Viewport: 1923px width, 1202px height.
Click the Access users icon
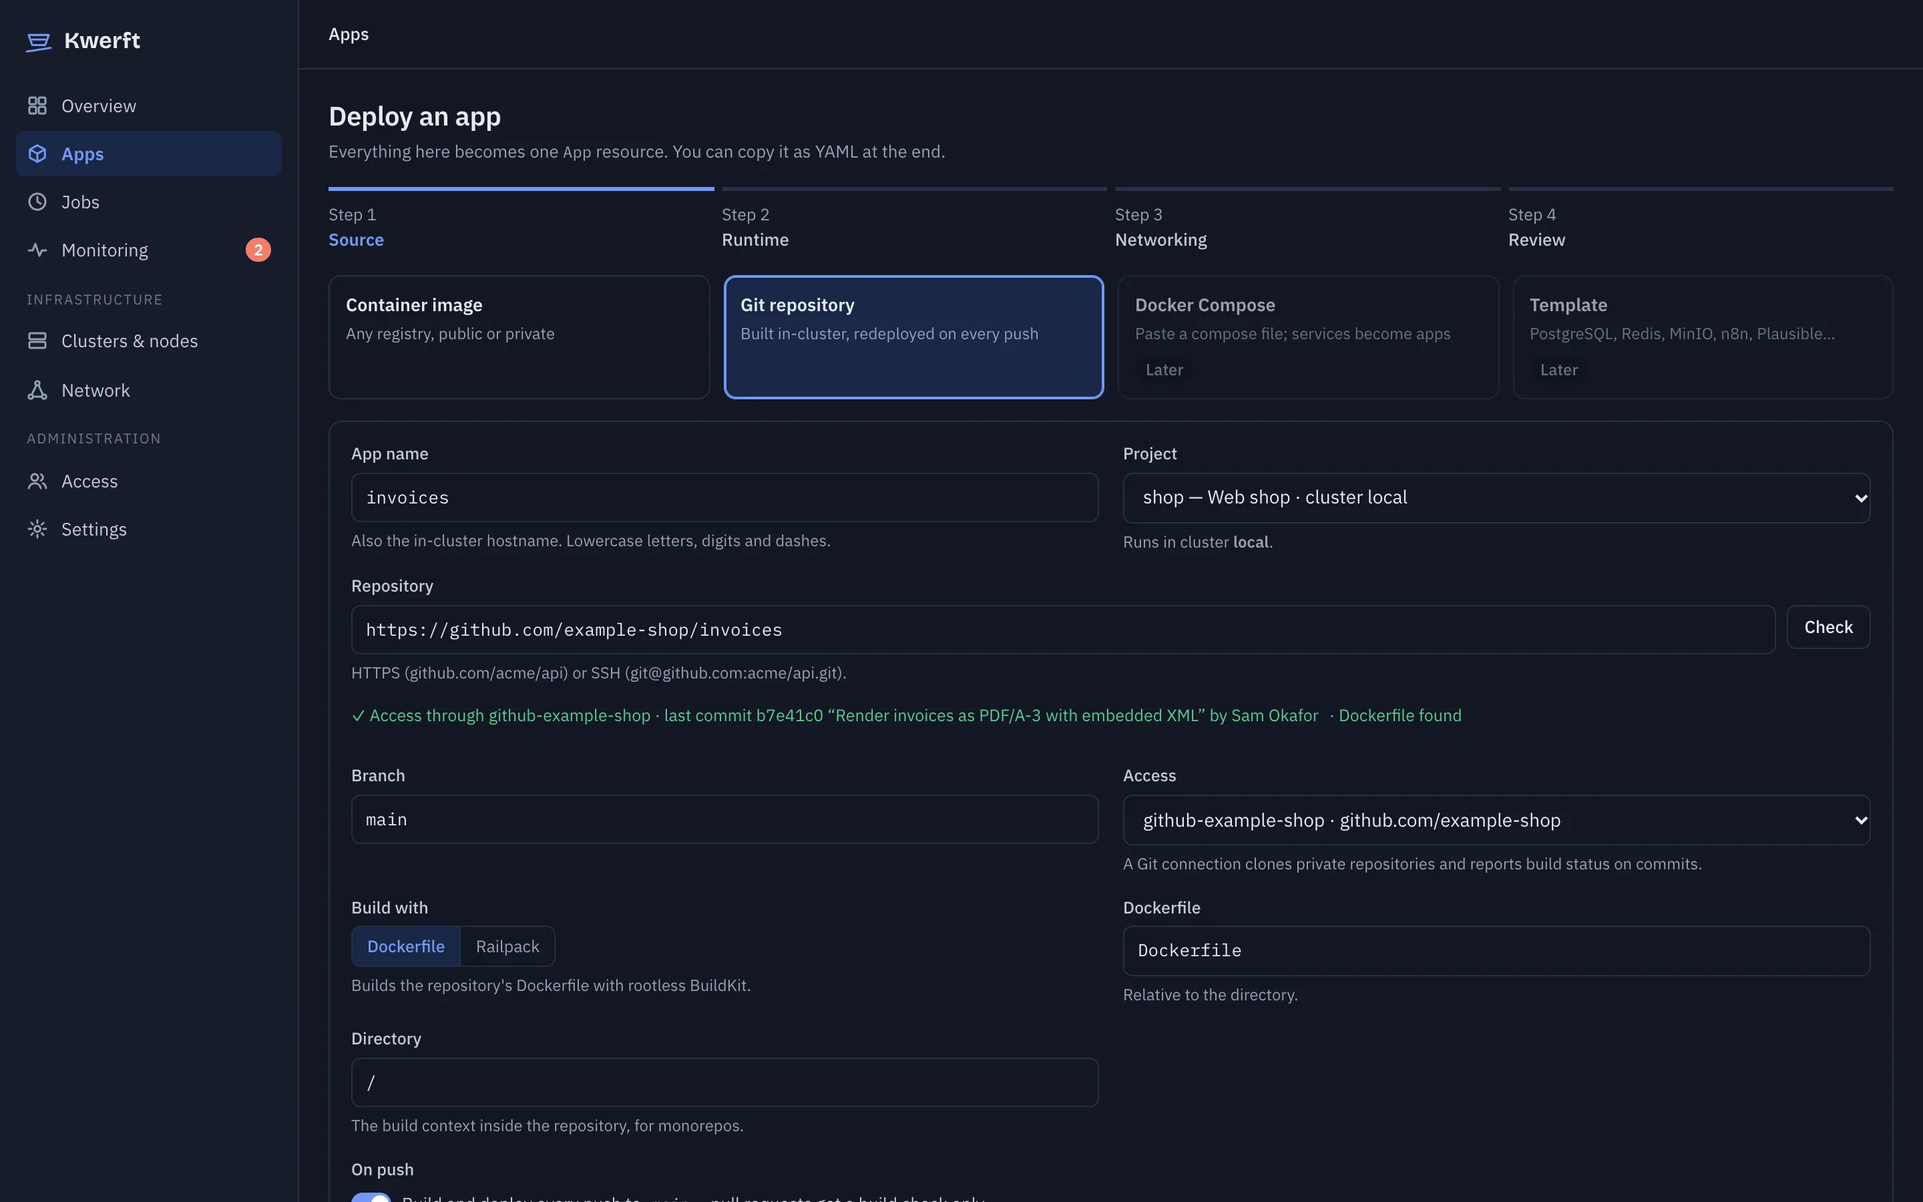[x=37, y=481]
